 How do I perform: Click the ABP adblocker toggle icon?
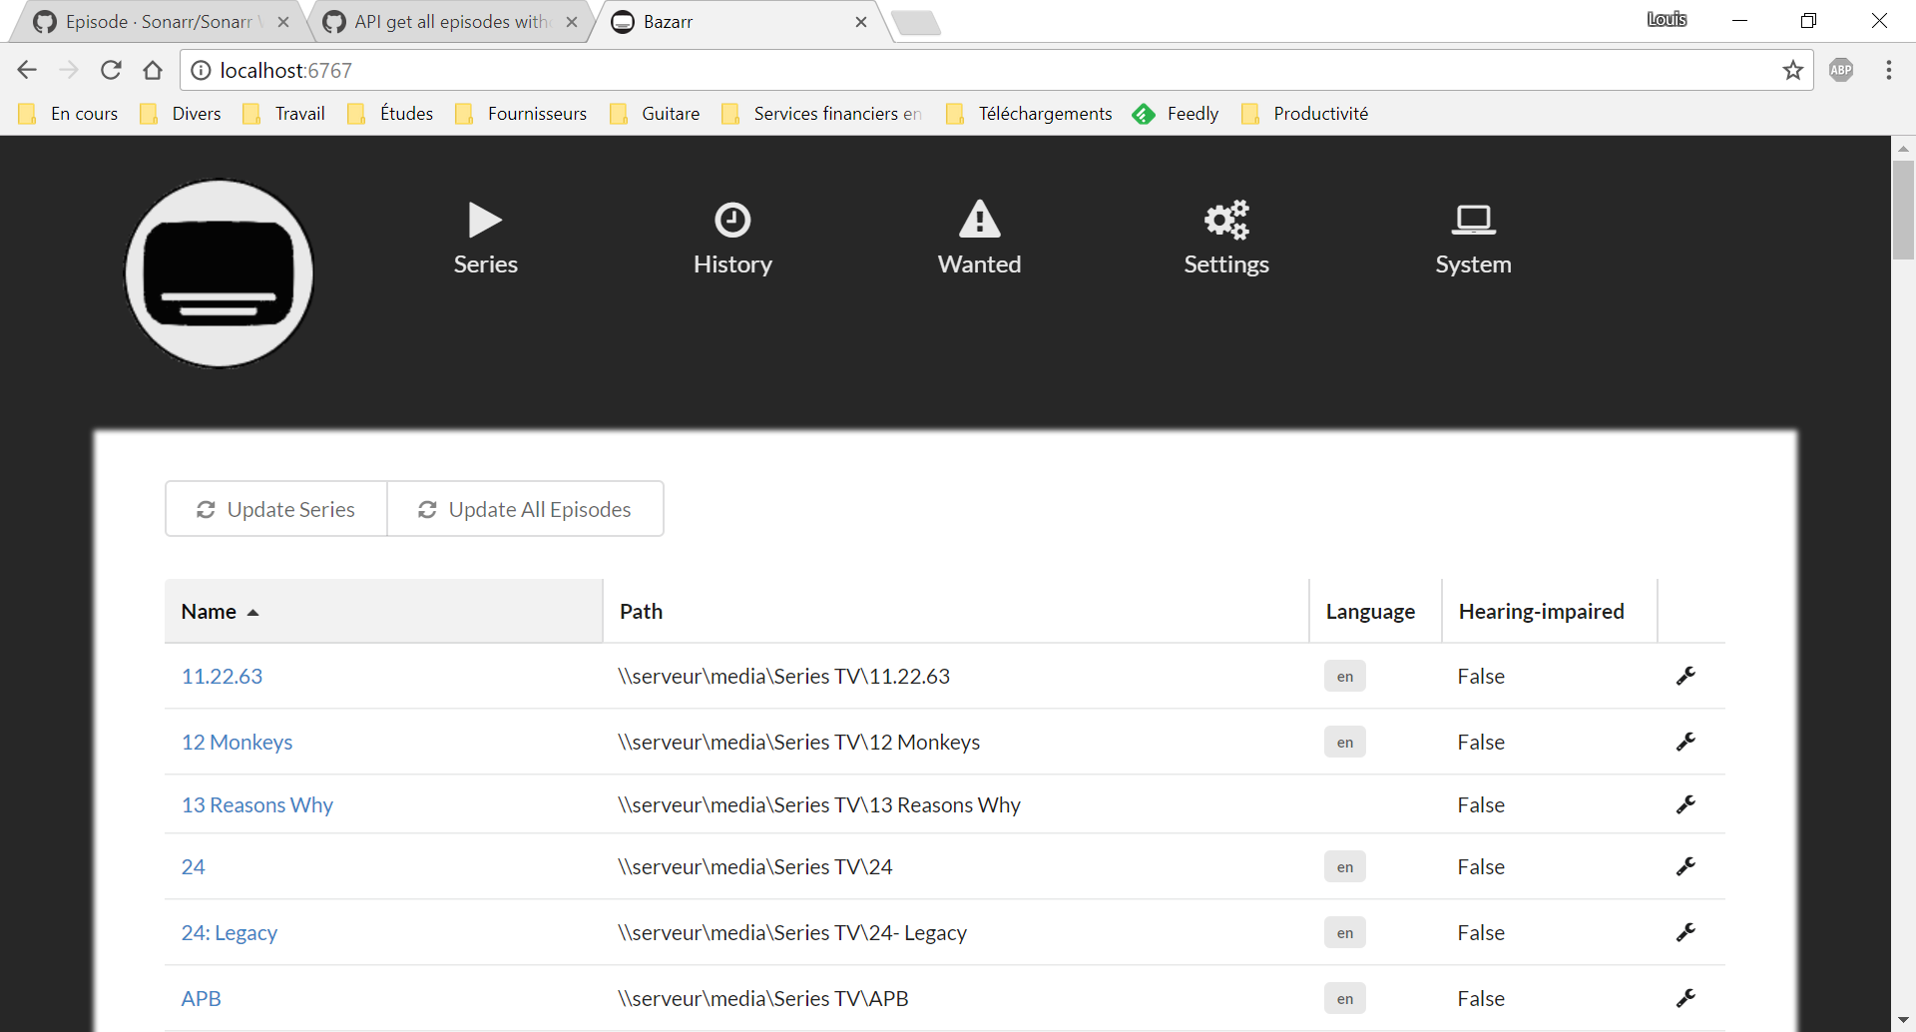tap(1841, 70)
